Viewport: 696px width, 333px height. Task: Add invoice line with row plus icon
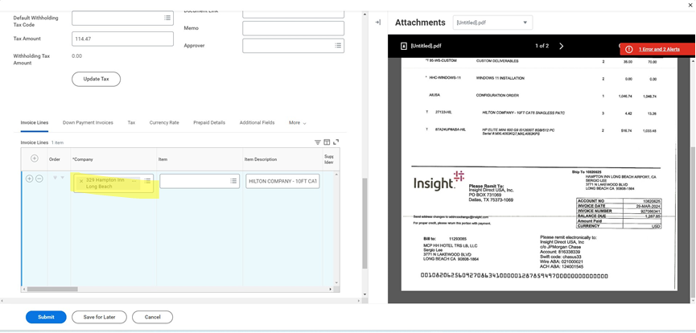pyautogui.click(x=29, y=179)
